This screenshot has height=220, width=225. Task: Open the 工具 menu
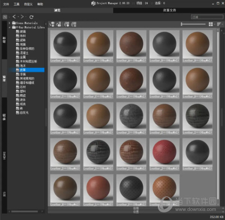click(x=16, y=4)
